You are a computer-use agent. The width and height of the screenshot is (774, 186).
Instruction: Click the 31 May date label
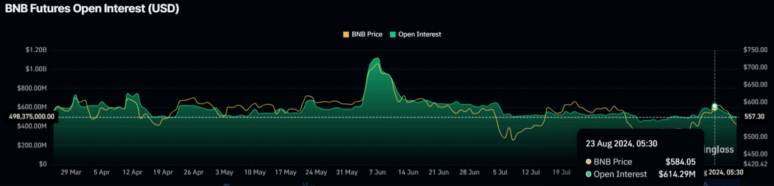[x=347, y=172]
